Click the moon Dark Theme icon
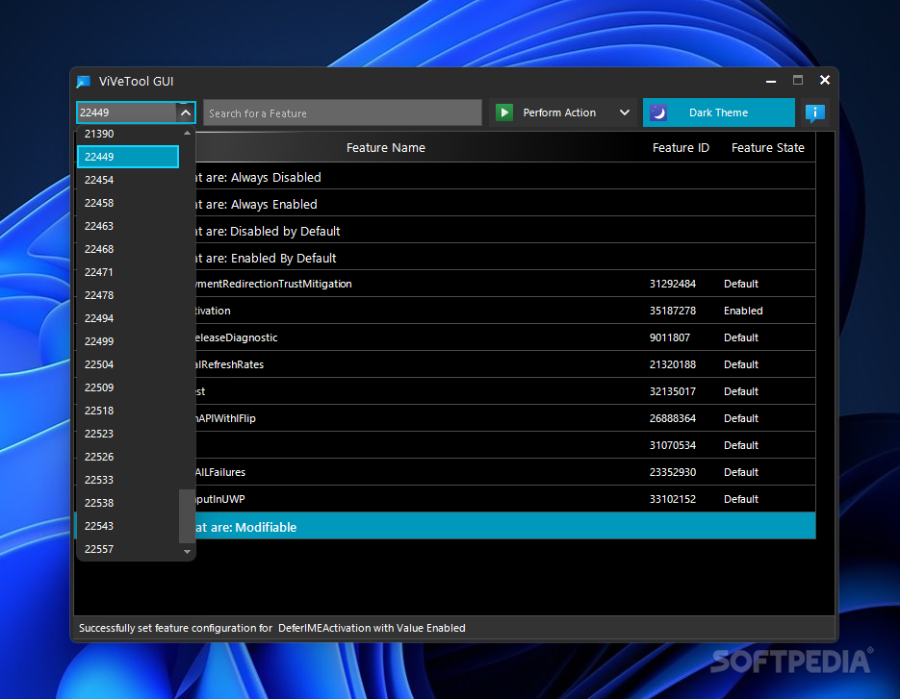Image resolution: width=900 pixels, height=699 pixels. (658, 112)
